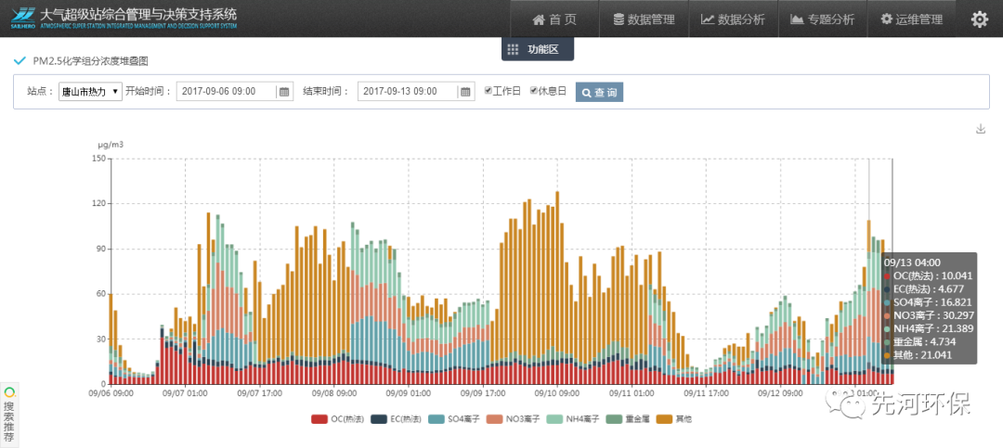Open the 专题分析 menu
The image size is (1003, 448).
[821, 19]
